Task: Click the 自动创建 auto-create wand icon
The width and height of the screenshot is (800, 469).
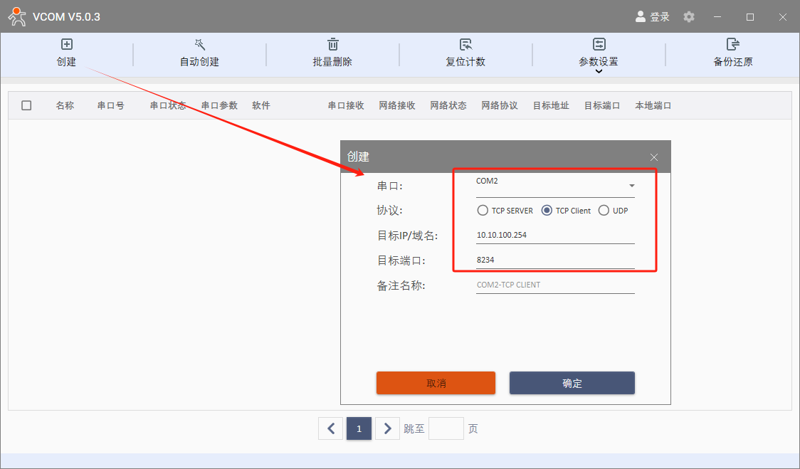Action: [199, 45]
